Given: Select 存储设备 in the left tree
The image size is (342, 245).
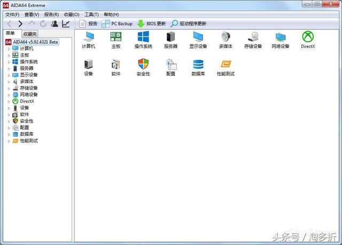Looking at the screenshot, I should coord(29,88).
